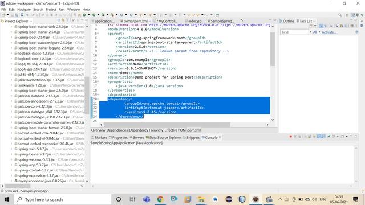This screenshot has height=205, width=365.
Task: Open the Dependency Hierarchy tab of pom editor
Action: coord(146,130)
